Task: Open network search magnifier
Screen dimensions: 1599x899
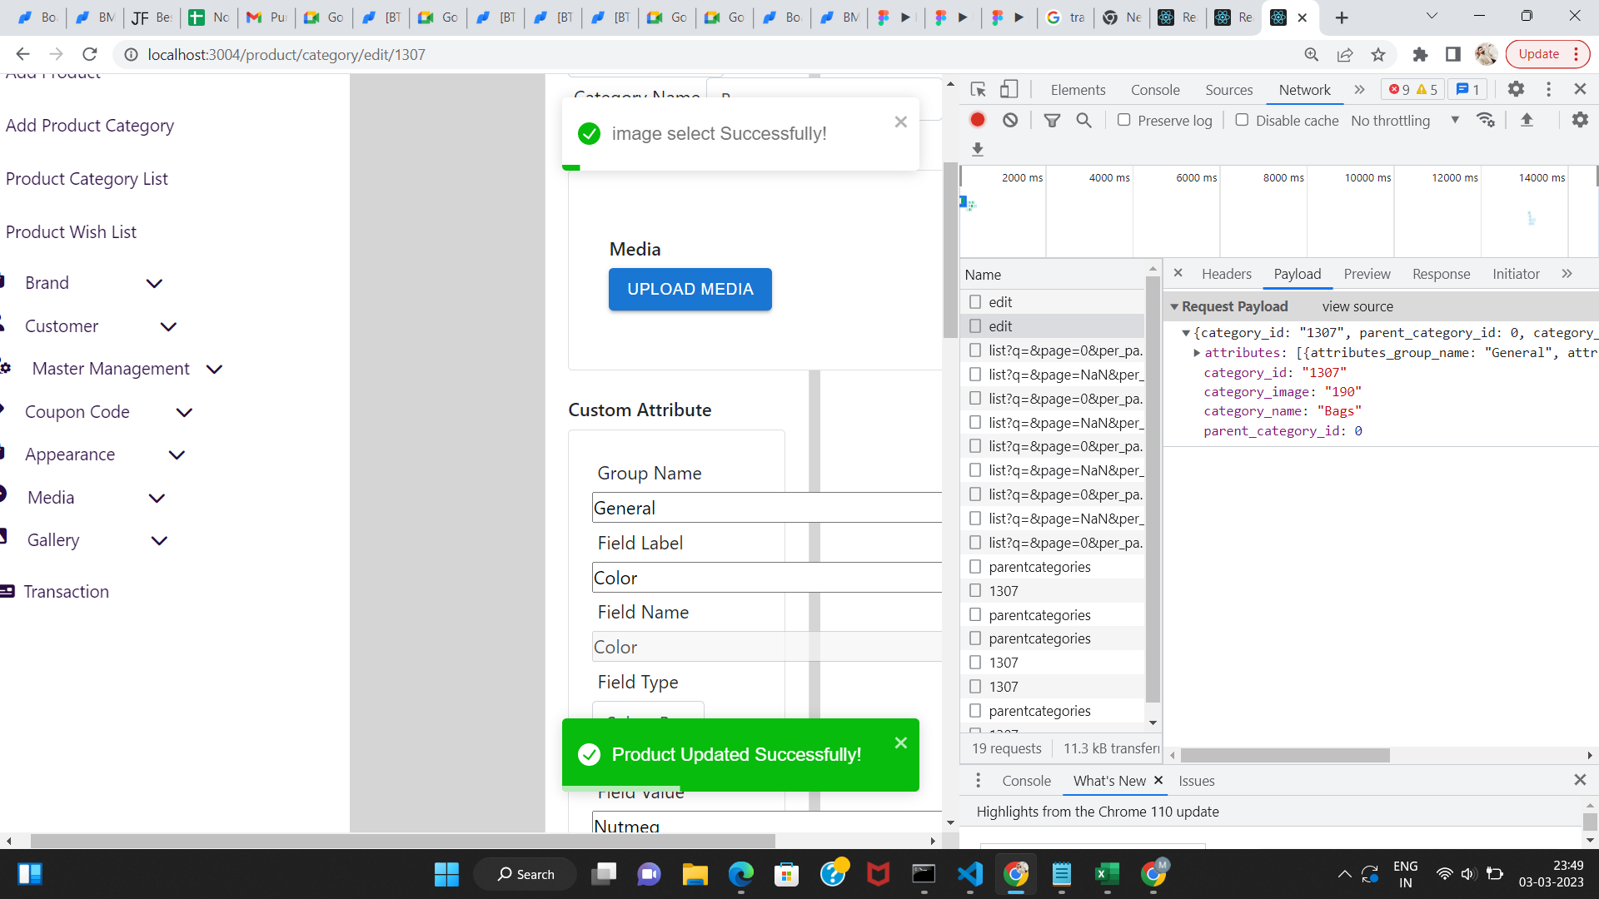Action: tap(1083, 120)
